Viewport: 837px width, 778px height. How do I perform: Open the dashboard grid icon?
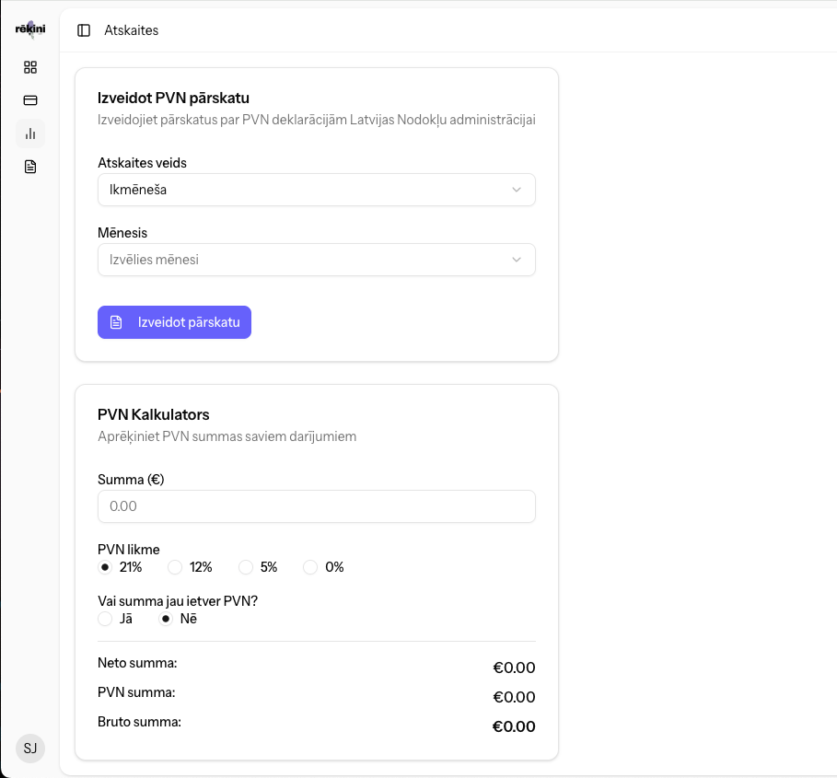[x=30, y=67]
